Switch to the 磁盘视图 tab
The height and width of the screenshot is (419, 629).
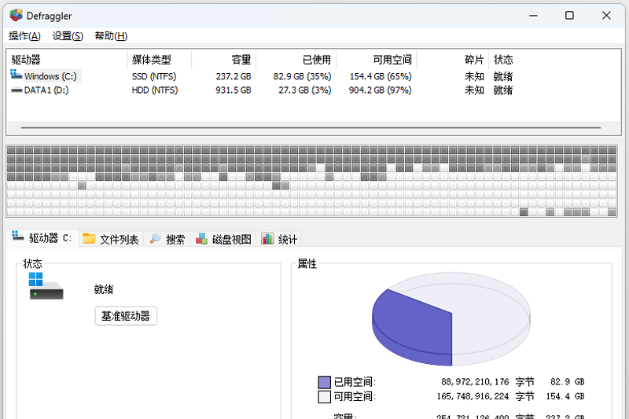(223, 239)
